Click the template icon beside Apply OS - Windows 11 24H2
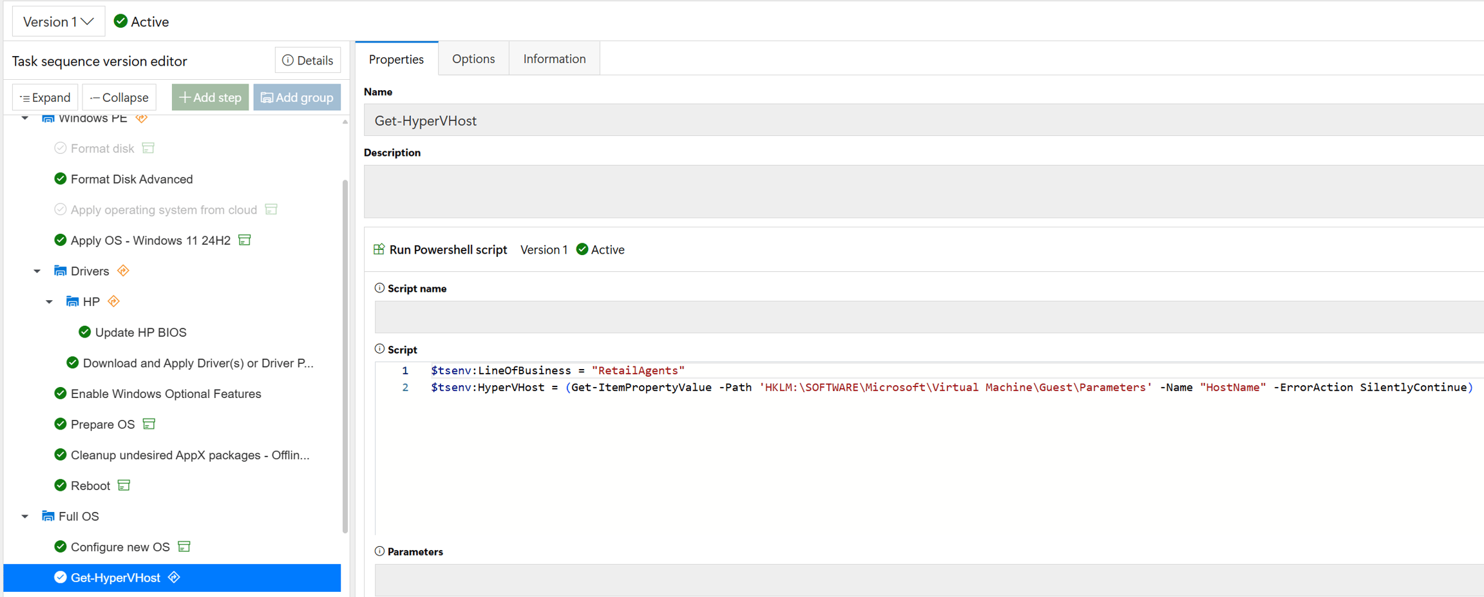Viewport: 1484px width, 597px height. pyautogui.click(x=245, y=240)
